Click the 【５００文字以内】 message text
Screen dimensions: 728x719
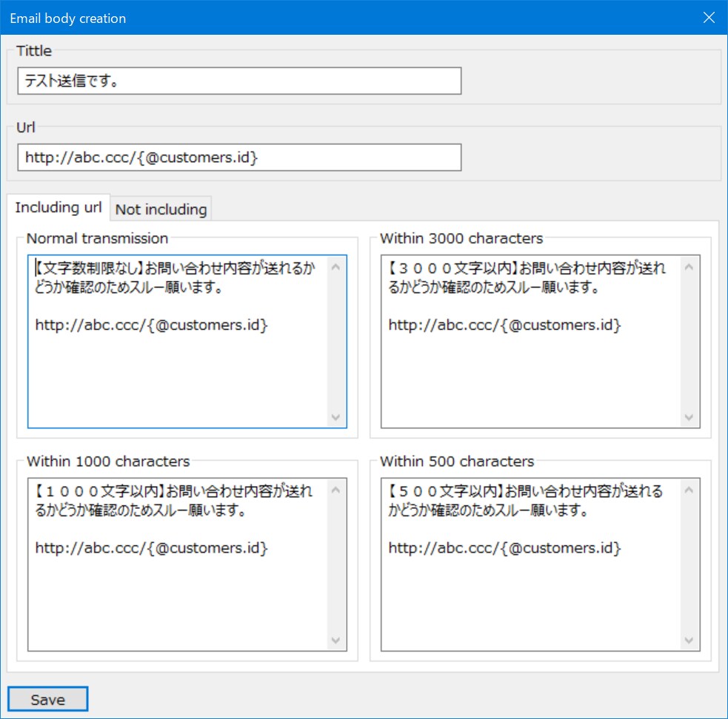click(x=526, y=501)
